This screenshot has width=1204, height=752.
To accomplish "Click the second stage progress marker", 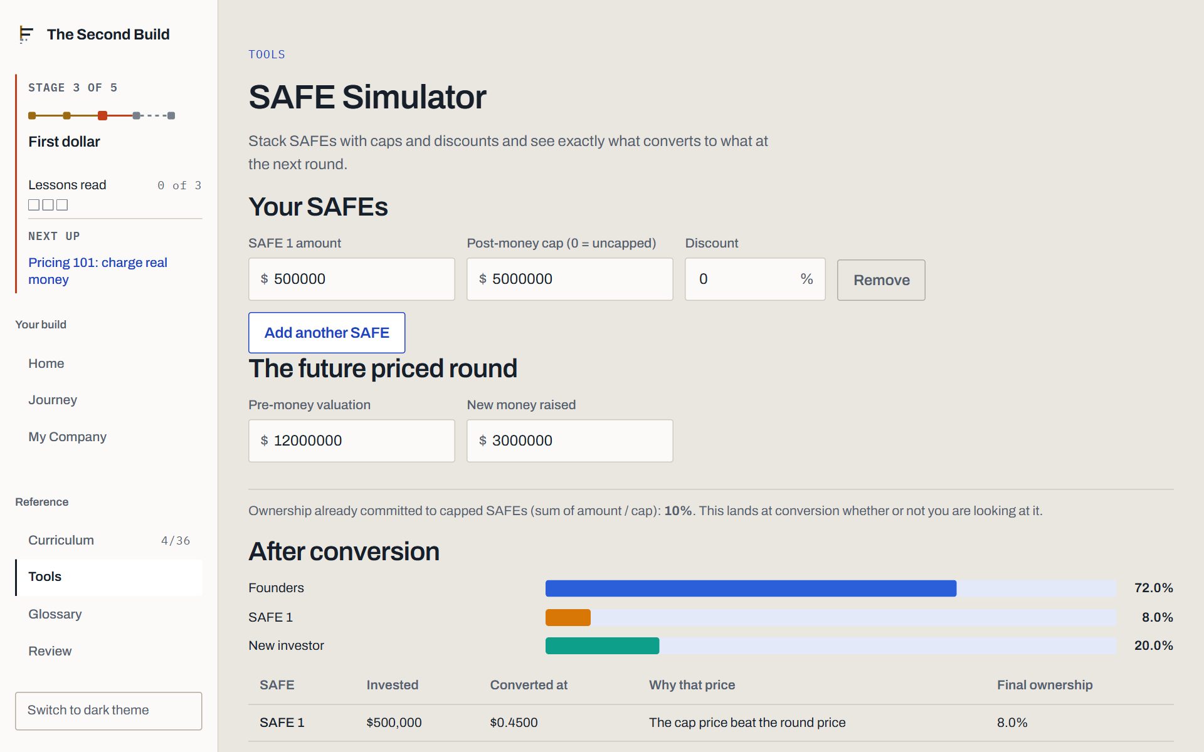I will tap(66, 115).
